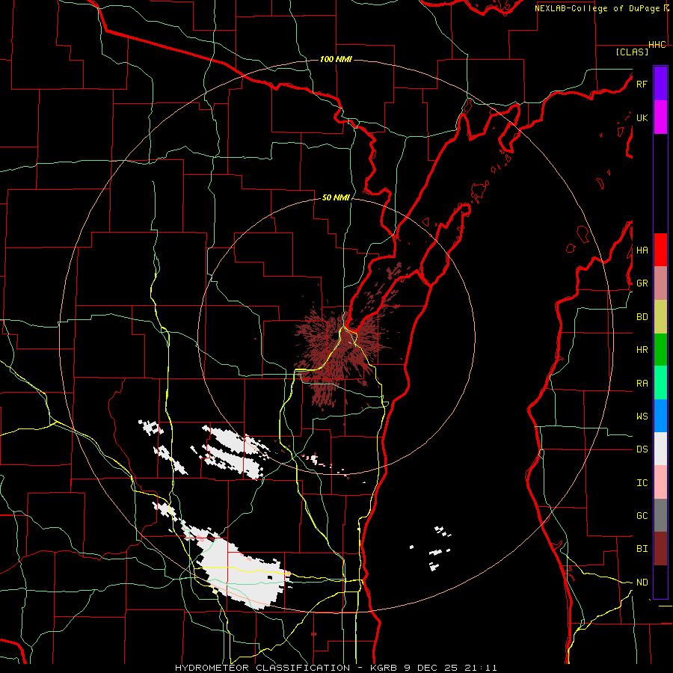This screenshot has height=673, width=673.
Task: Click the magenta UK color swatch
Action: point(660,117)
